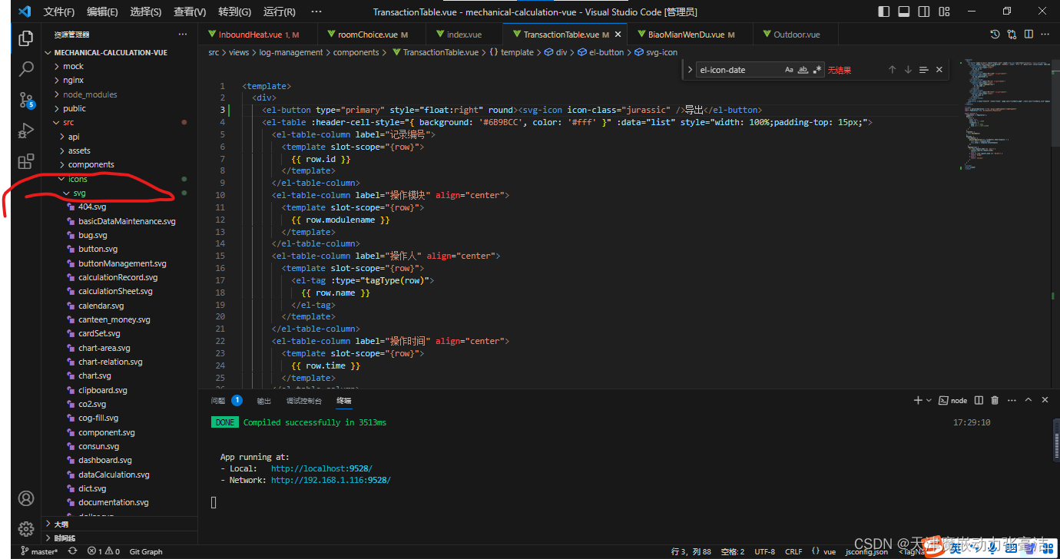
Task: Open the Accounts menu icon
Action: (x=26, y=498)
